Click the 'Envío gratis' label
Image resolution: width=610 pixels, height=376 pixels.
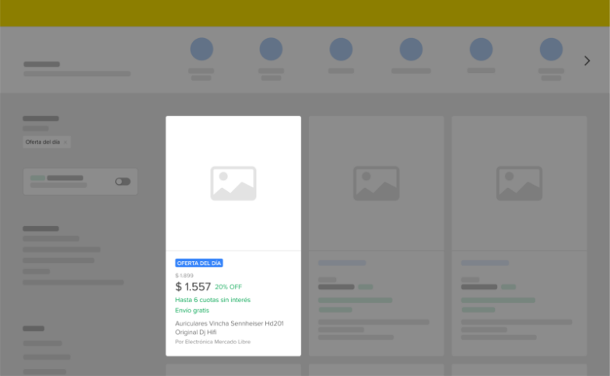[x=192, y=311]
